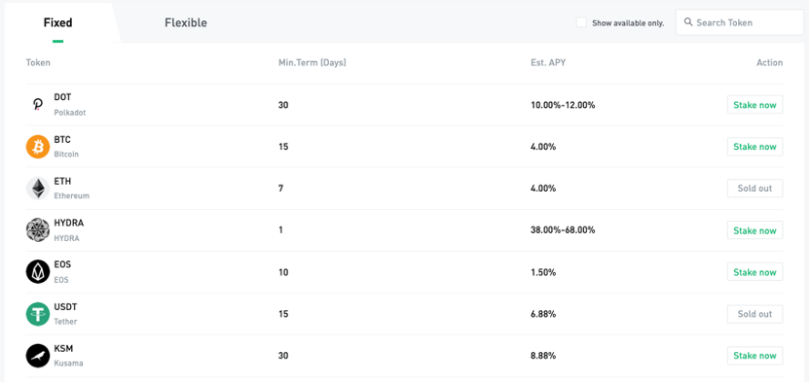Click Sold out button for ETH
Viewport: 810px width, 383px height.
tap(755, 189)
